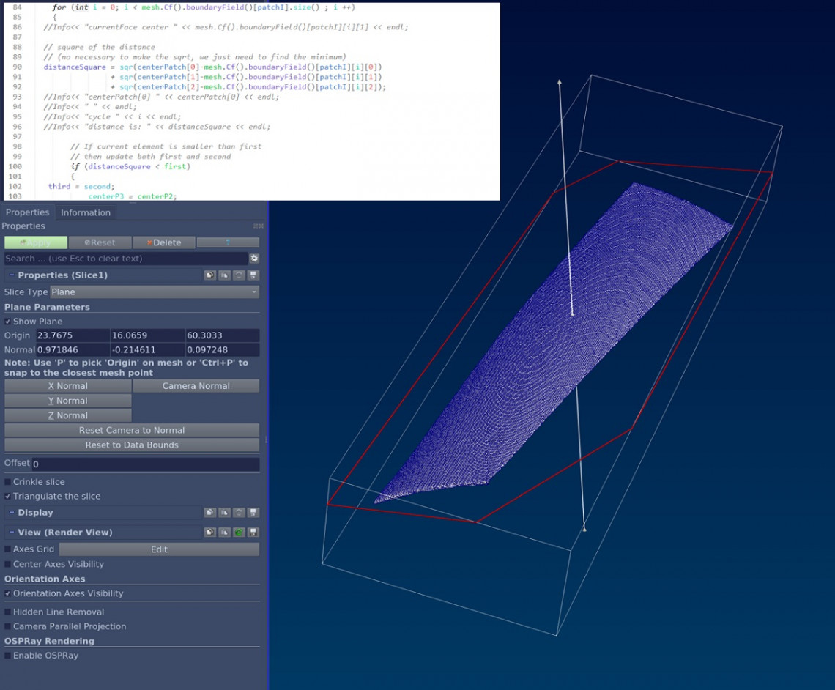835x690 pixels.
Task: Open help with the question mark button
Action: [x=228, y=242]
